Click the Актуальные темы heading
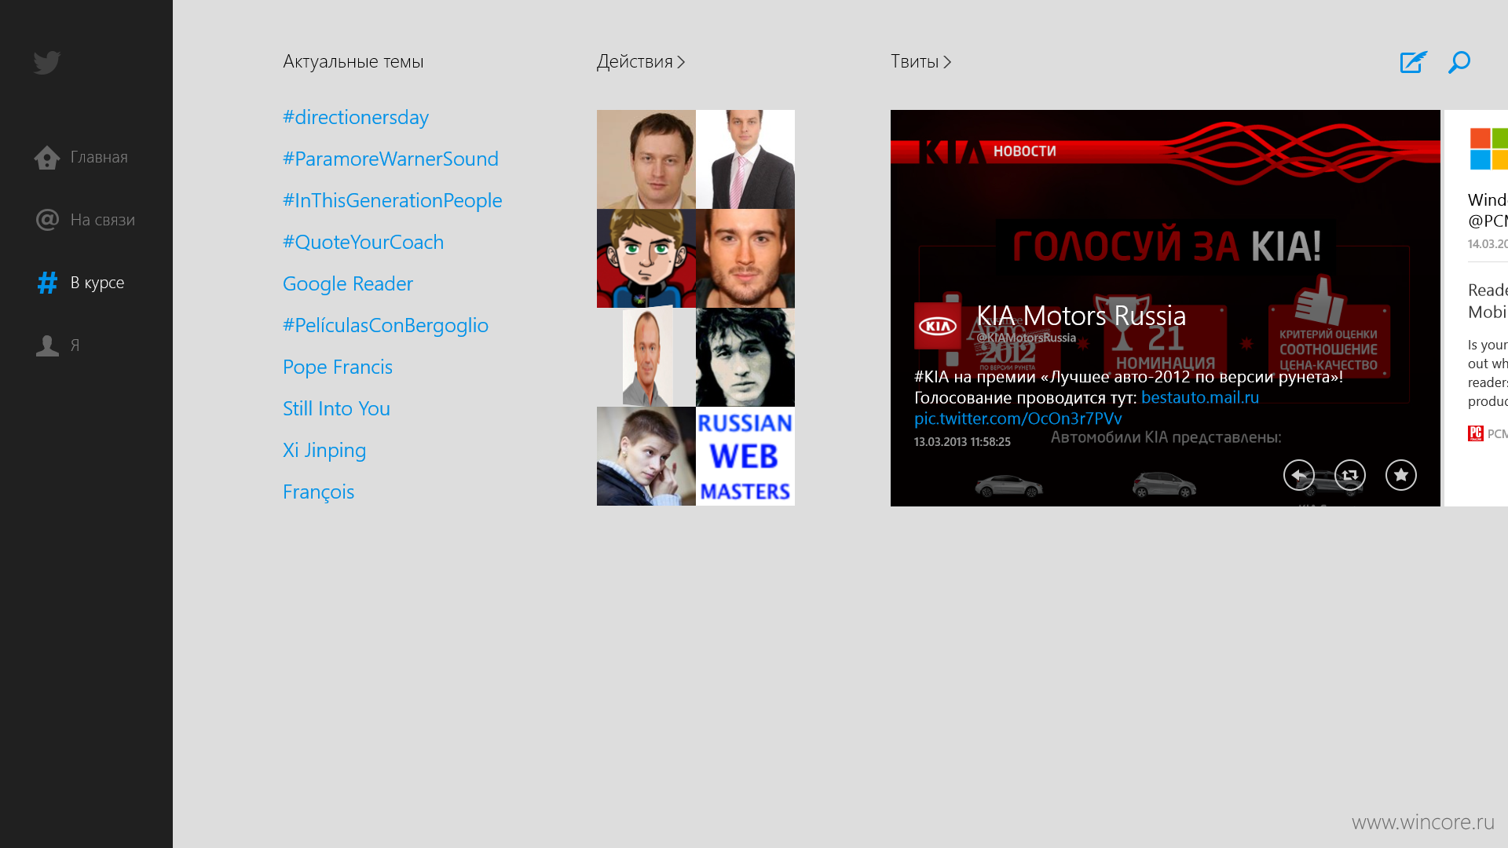 [x=353, y=61]
